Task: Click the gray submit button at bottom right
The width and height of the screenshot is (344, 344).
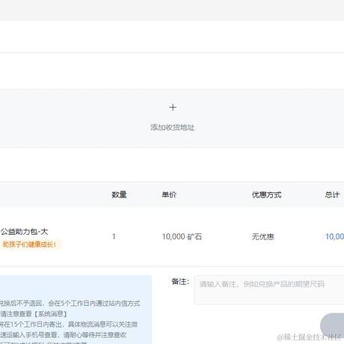Action: tap(332, 325)
